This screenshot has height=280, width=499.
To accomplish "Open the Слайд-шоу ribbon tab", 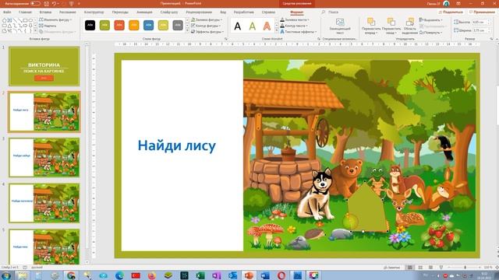I will pos(169,12).
